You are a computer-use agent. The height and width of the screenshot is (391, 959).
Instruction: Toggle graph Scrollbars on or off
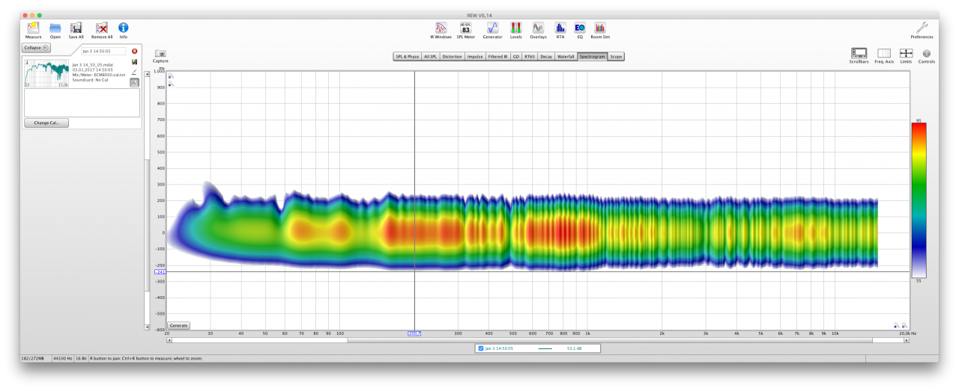tap(859, 54)
